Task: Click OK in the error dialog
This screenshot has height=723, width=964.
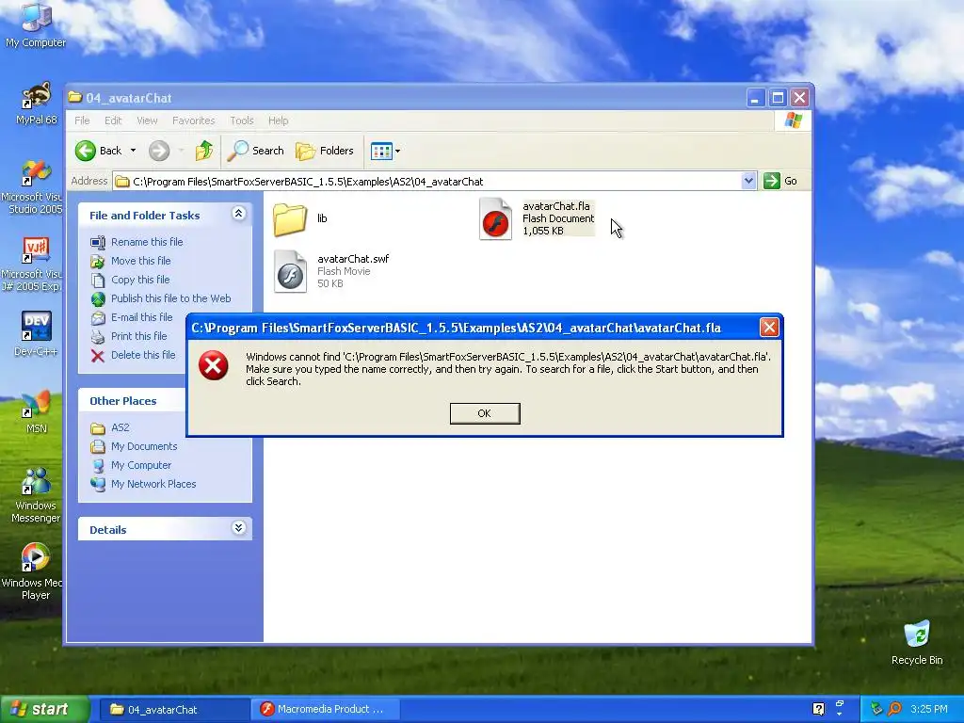Action: tap(485, 413)
